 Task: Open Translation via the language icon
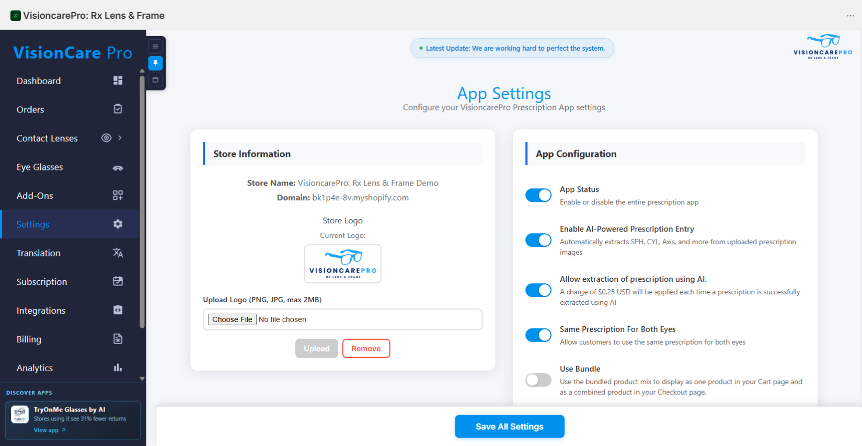pos(118,253)
